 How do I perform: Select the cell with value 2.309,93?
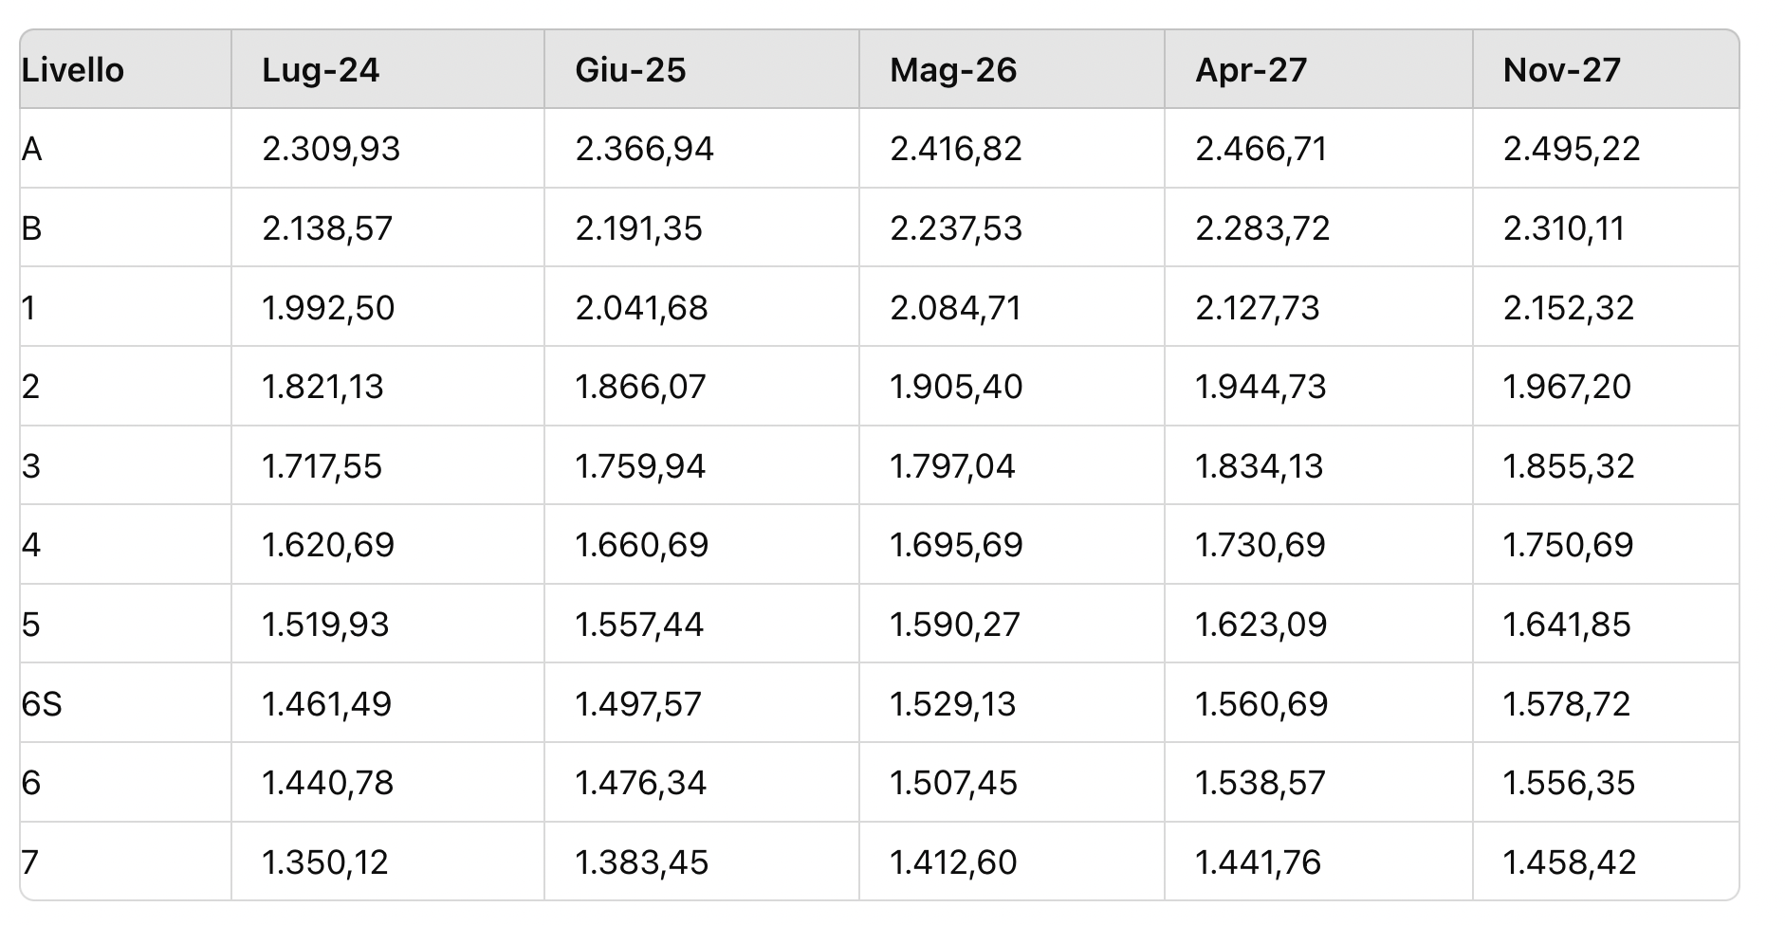331,149
